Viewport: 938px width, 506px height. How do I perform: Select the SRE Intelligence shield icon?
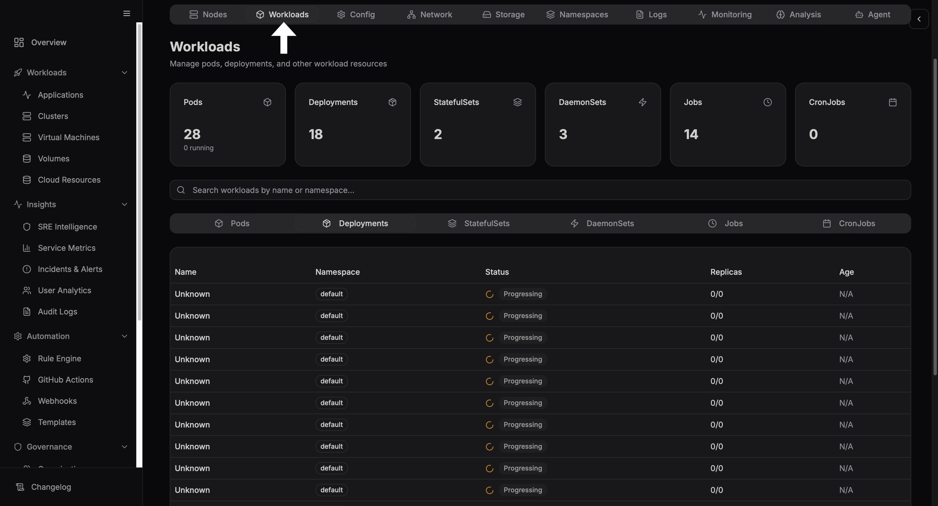27,226
